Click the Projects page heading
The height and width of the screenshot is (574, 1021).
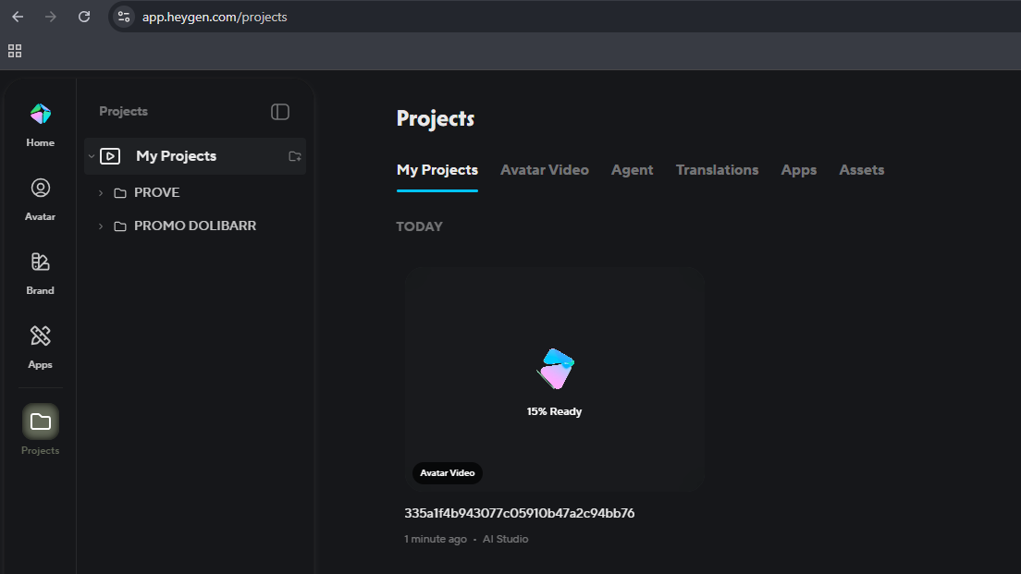[x=436, y=118]
